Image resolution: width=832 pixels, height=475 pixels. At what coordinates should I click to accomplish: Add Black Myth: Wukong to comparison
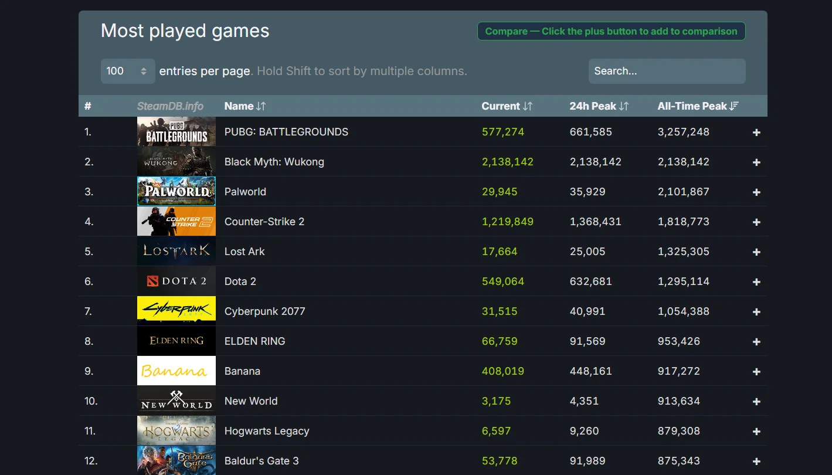(x=756, y=162)
